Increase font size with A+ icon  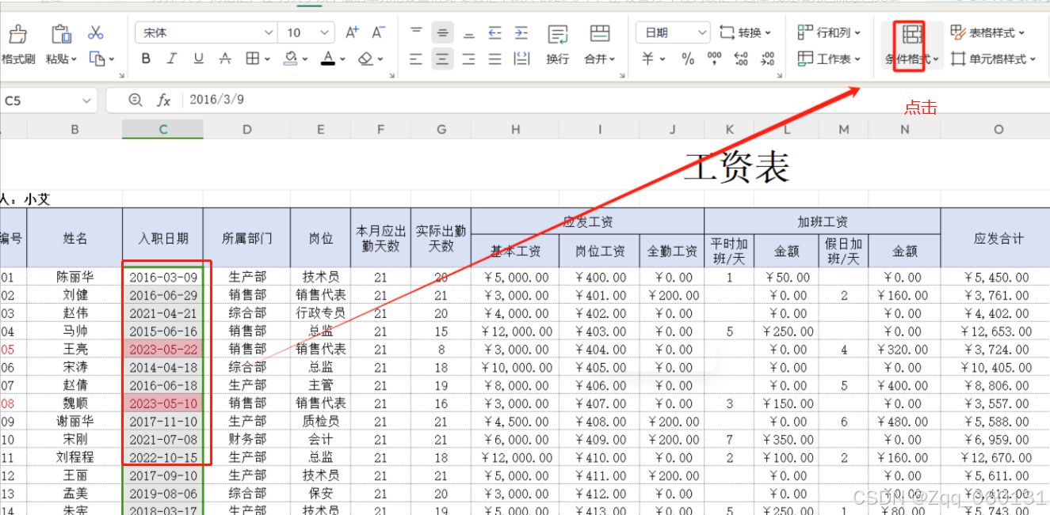[352, 32]
